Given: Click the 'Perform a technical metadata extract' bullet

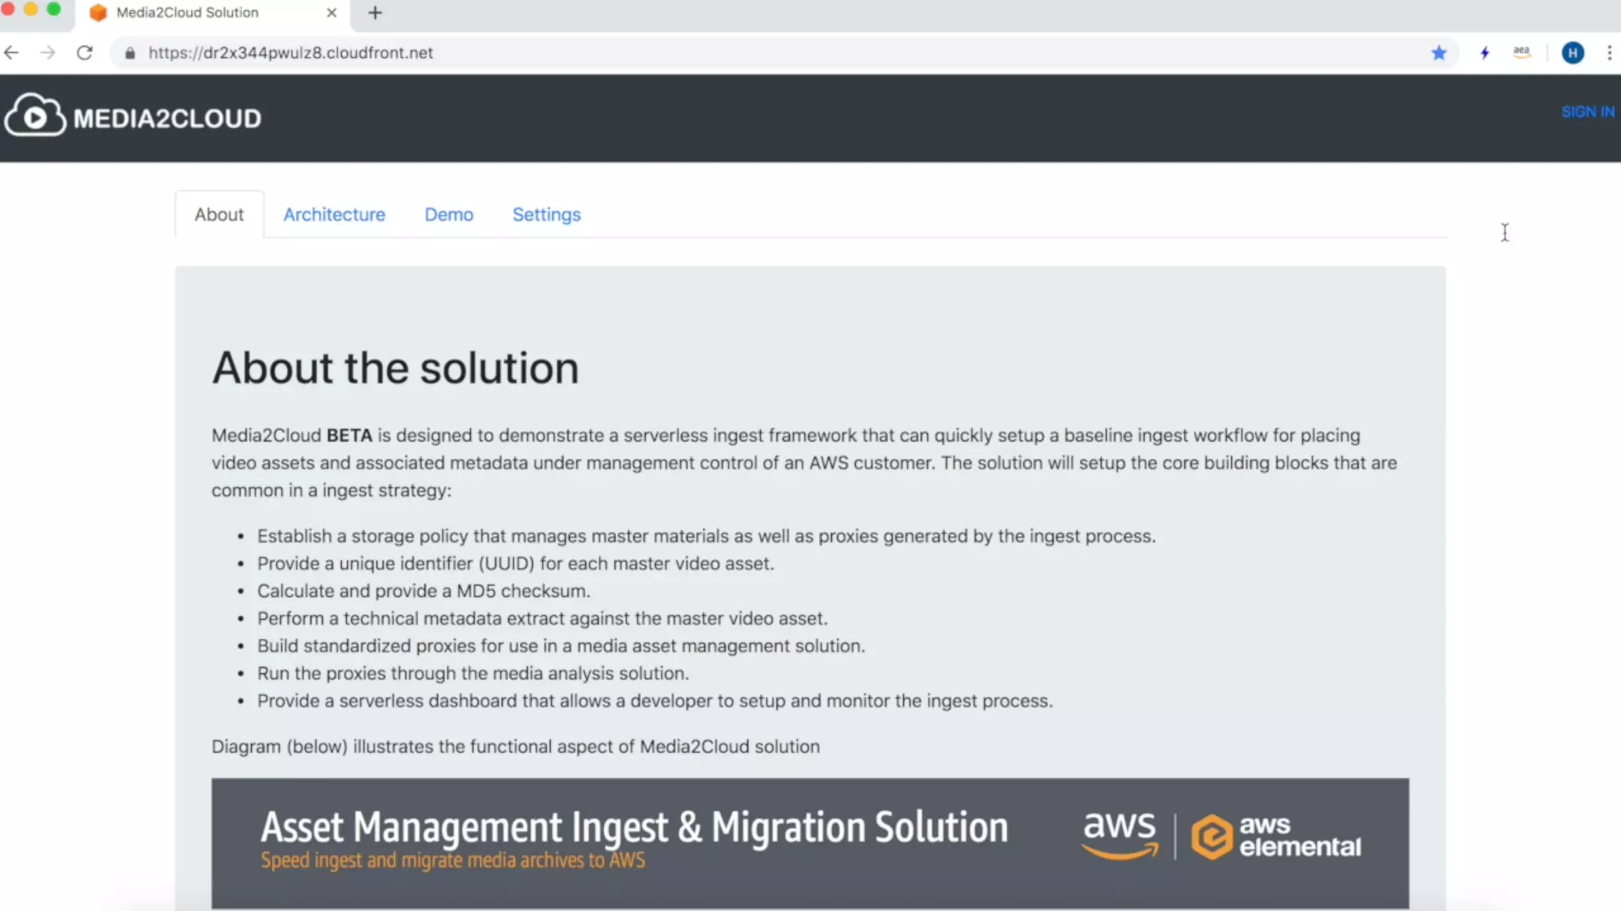Looking at the screenshot, I should click(x=542, y=618).
